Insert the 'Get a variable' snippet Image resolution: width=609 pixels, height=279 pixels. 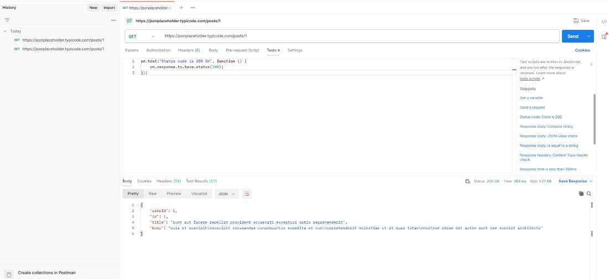click(x=531, y=98)
